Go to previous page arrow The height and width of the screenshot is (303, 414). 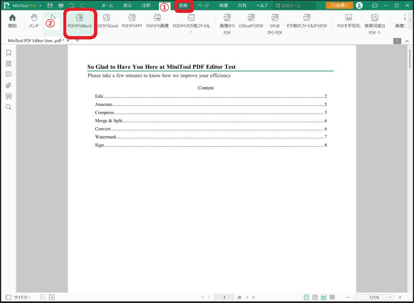click(209, 297)
